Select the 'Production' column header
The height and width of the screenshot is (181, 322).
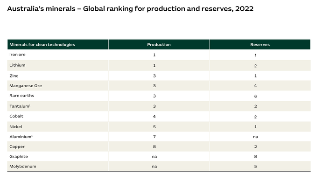pyautogui.click(x=159, y=44)
